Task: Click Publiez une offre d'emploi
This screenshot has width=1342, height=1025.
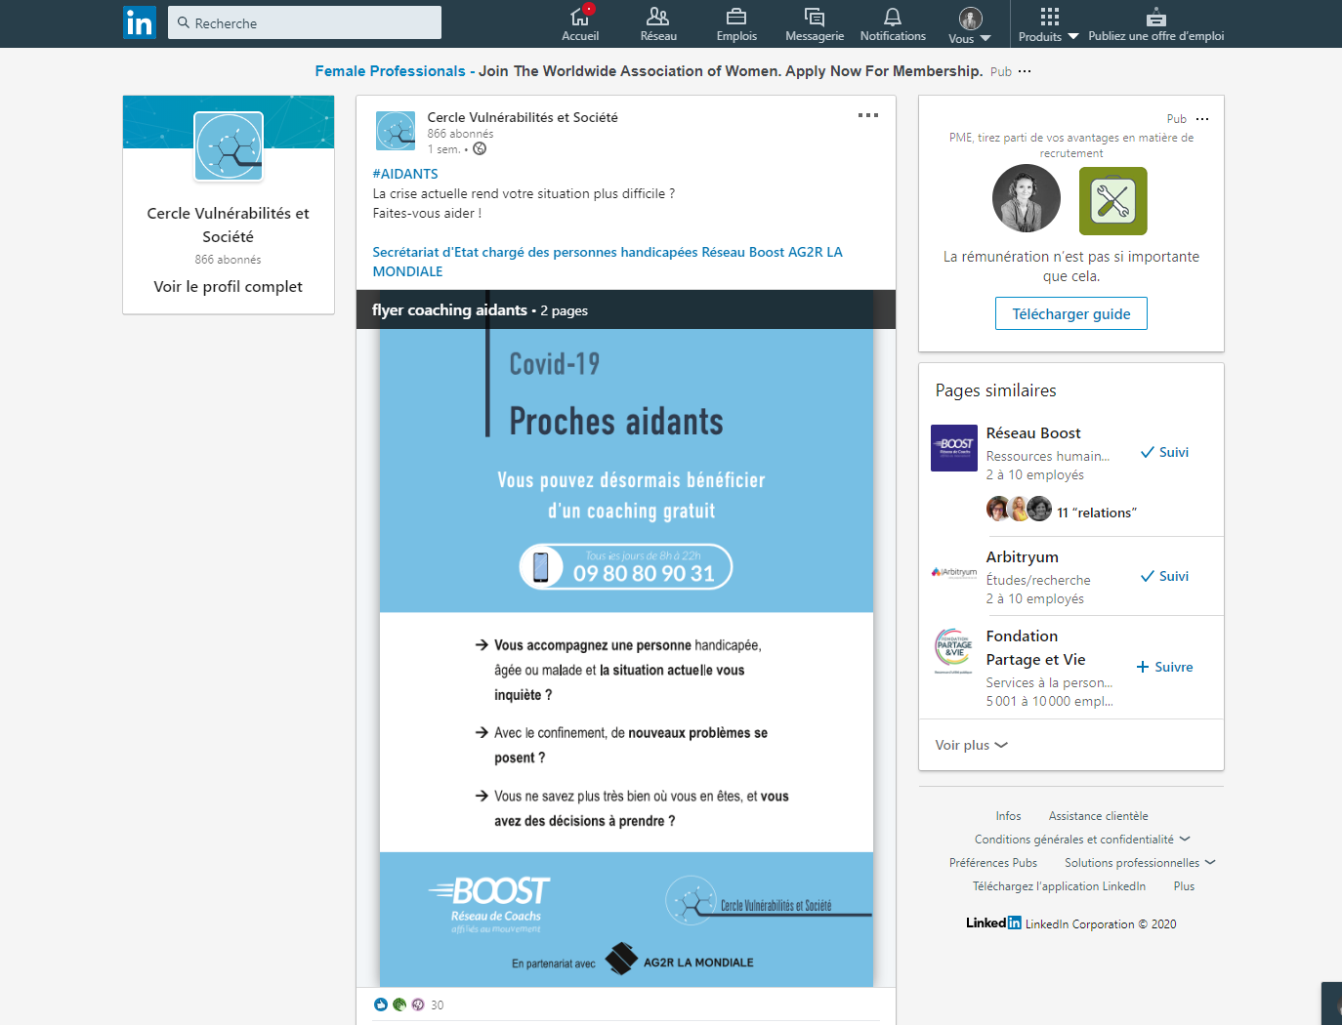Action: [x=1156, y=24]
